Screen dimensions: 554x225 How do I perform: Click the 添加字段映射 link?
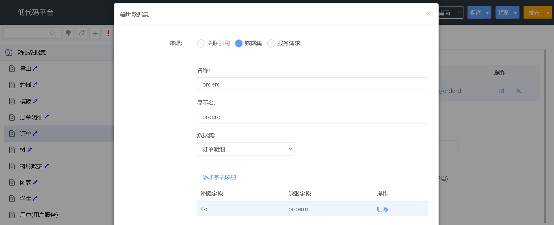pyautogui.click(x=219, y=177)
